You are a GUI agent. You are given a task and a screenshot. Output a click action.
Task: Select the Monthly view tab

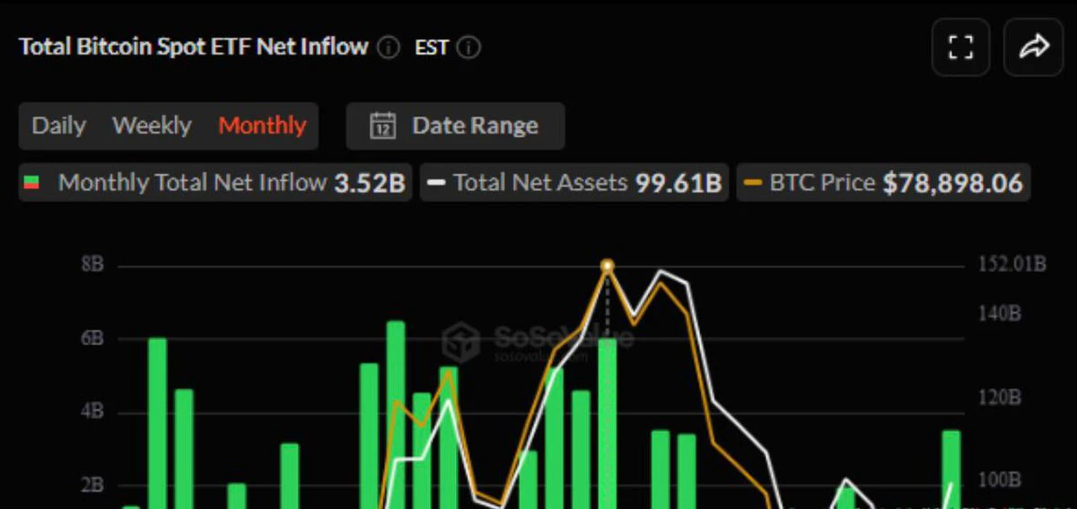coord(262,125)
